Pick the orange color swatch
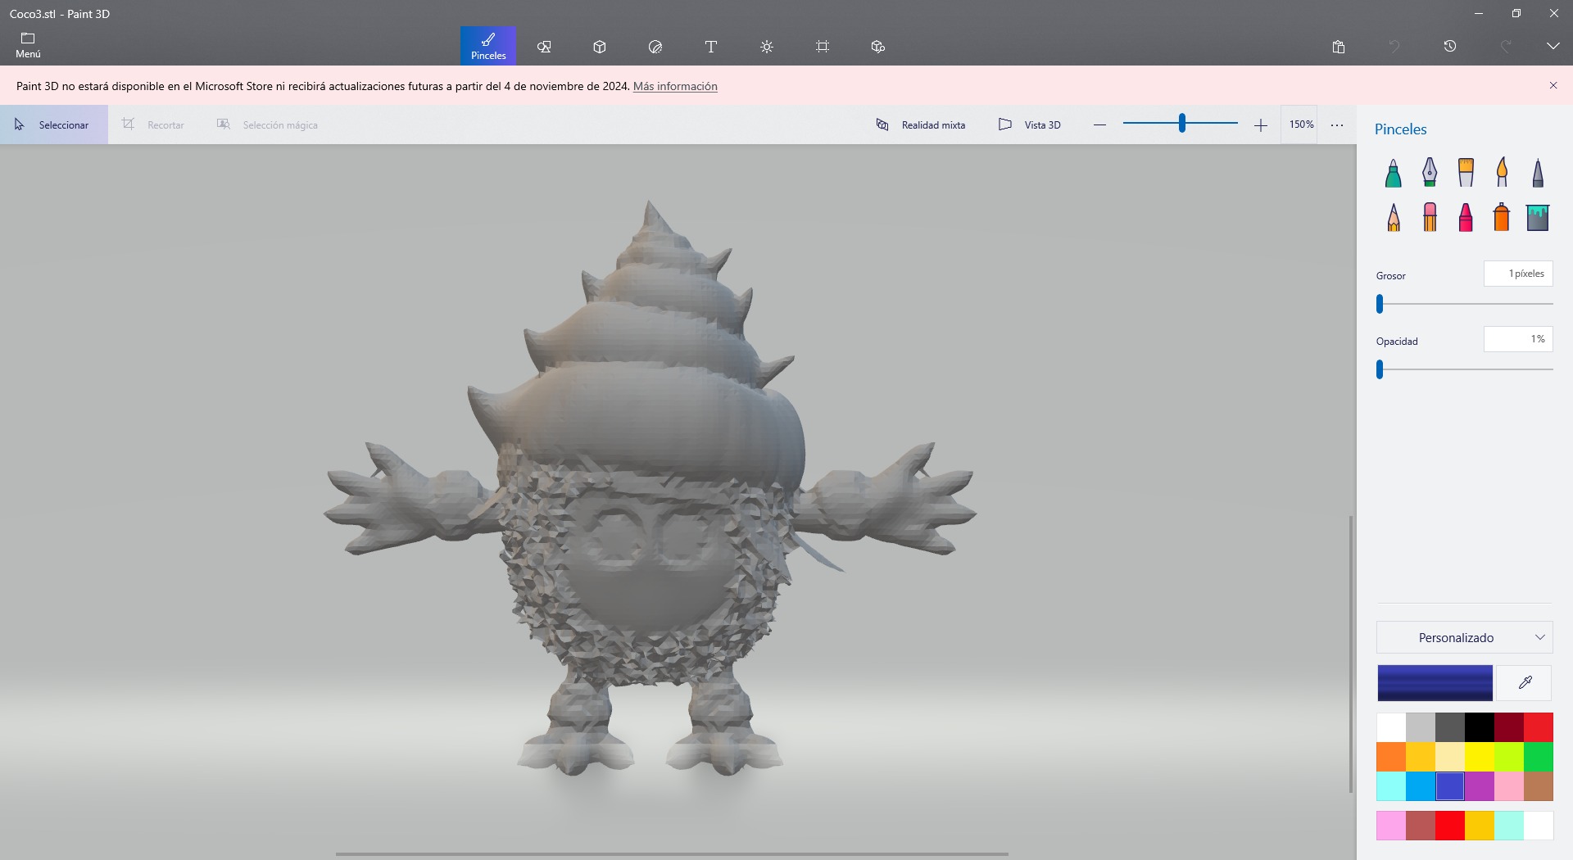 tap(1391, 757)
